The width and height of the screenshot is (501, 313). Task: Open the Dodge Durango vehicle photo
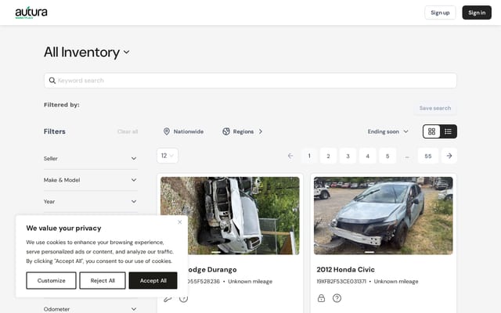coord(230,216)
